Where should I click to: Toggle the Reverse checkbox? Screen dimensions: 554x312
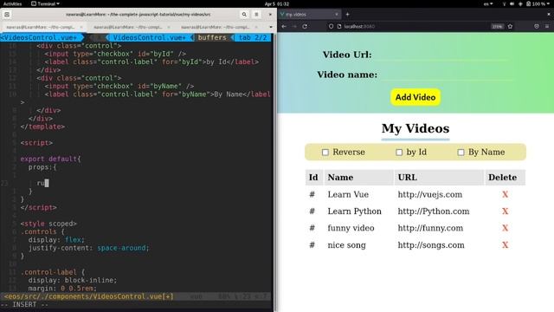pos(325,153)
